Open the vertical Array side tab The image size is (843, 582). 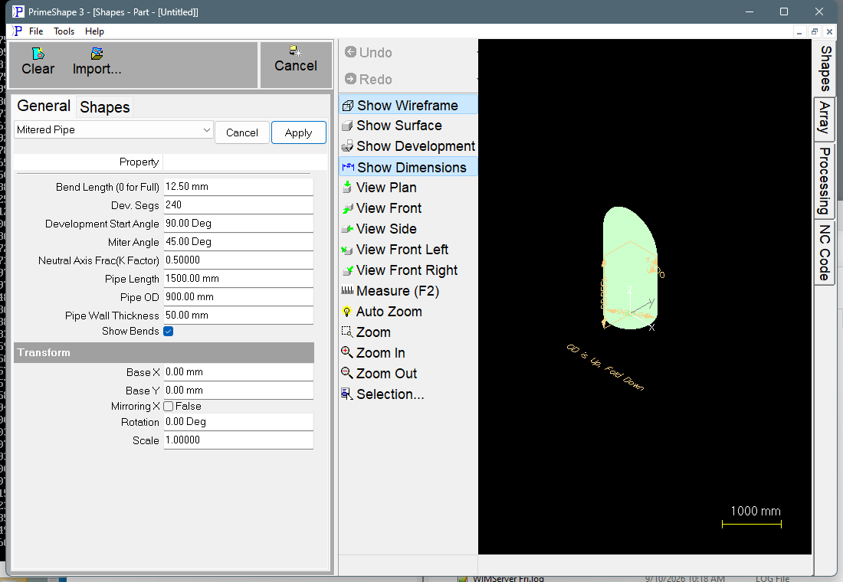click(825, 118)
